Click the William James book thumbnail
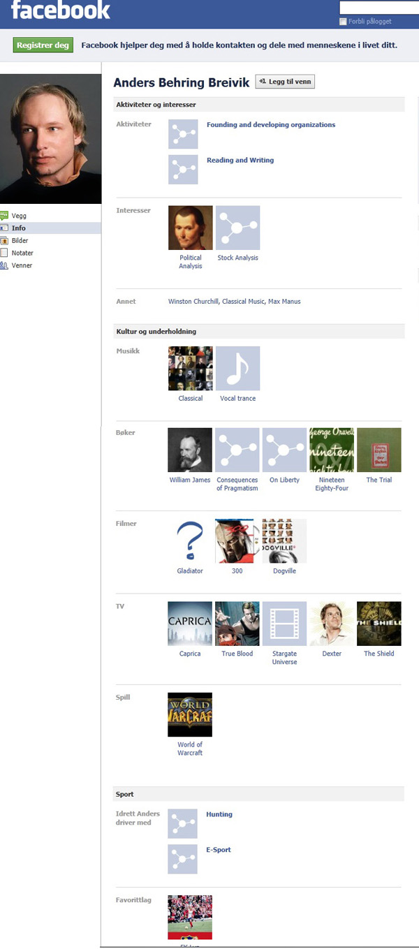 [190, 450]
